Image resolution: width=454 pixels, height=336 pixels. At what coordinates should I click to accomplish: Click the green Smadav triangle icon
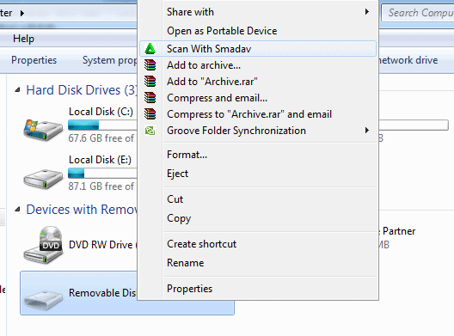click(x=150, y=49)
